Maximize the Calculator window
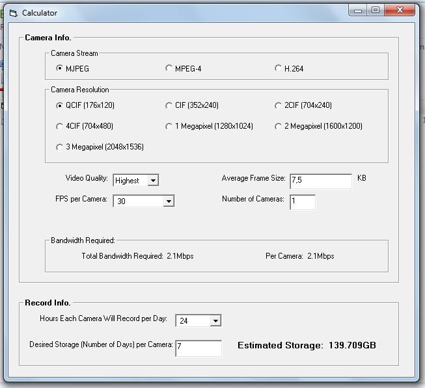 (376, 10)
